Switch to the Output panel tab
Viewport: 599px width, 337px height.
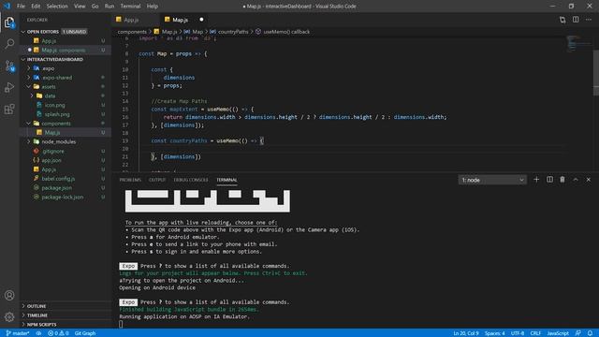click(x=157, y=180)
